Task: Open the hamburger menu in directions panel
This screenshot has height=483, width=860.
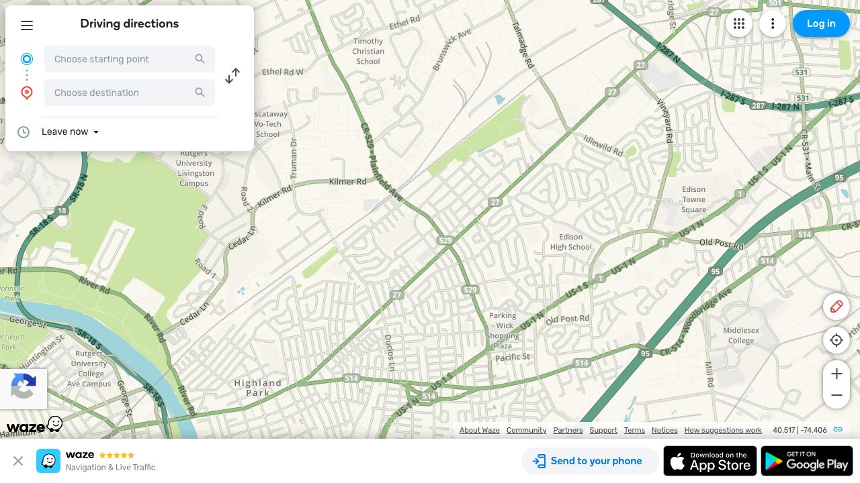Action: (27, 25)
